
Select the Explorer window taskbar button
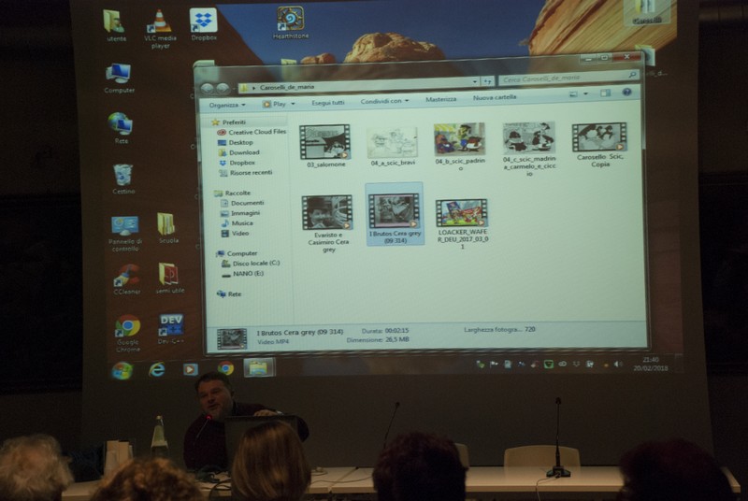[259, 367]
